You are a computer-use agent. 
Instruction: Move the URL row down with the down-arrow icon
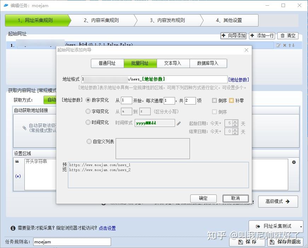pos(293,45)
